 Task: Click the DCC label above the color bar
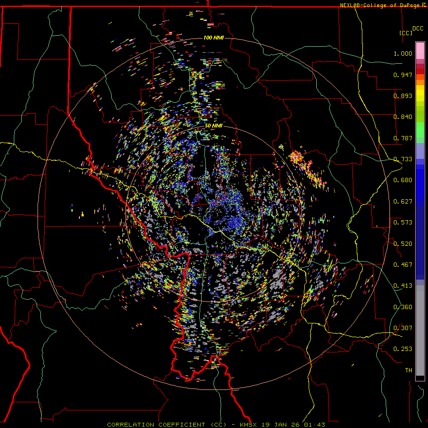click(418, 29)
